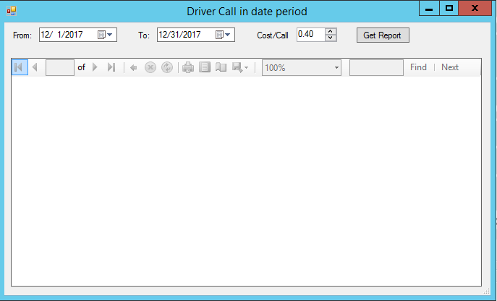
Task: Click the current page number field
Action: coord(60,67)
